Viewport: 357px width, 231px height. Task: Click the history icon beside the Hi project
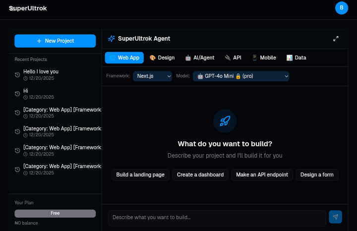click(x=17, y=94)
